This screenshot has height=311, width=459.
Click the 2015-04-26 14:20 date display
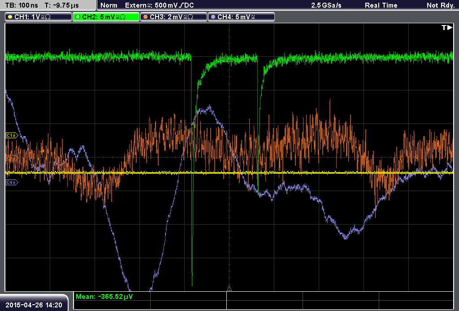coord(34,305)
